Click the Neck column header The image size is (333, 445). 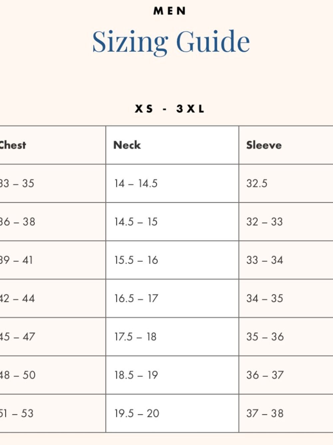[127, 145]
